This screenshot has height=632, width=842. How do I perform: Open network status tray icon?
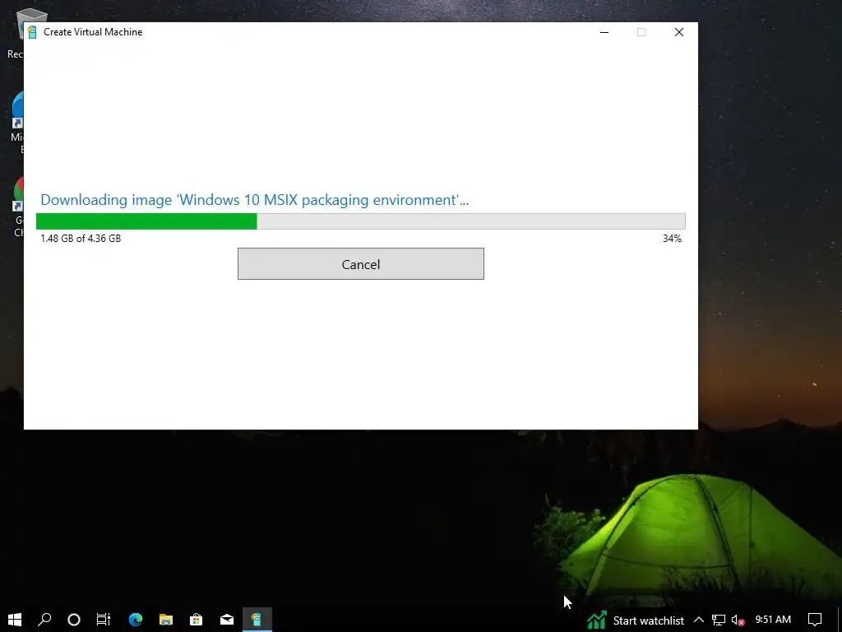pyautogui.click(x=718, y=620)
